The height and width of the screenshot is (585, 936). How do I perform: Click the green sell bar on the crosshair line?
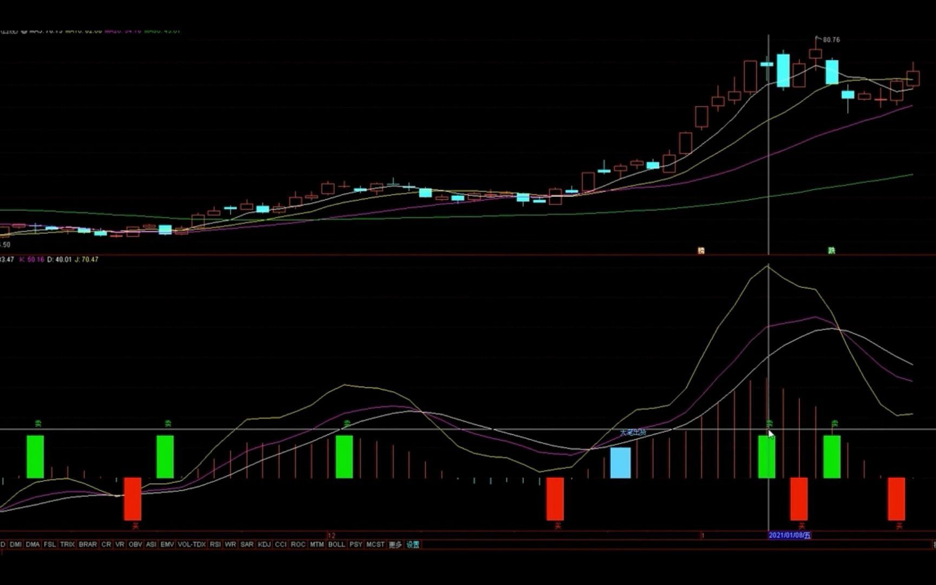click(766, 457)
